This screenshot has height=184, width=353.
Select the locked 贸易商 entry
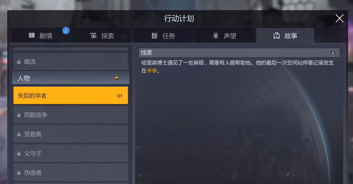71,134
